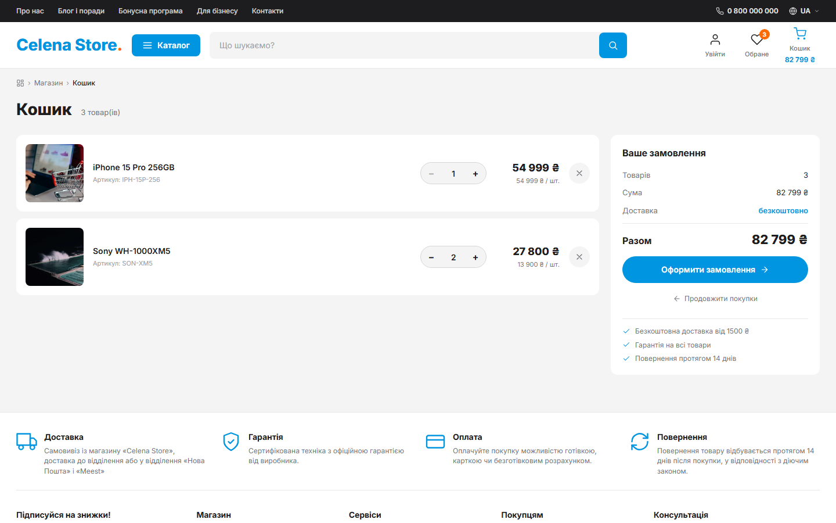Open Sony WH-1000XM5 product title
This screenshot has height=523, width=836.
tap(132, 251)
